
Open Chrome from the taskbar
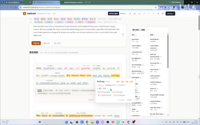click(87, 122)
